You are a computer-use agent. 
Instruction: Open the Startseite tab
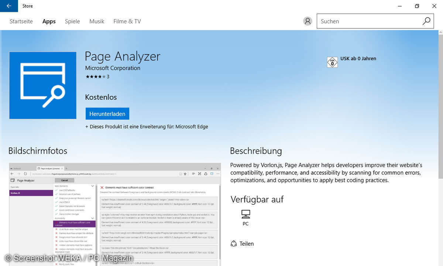click(x=21, y=21)
